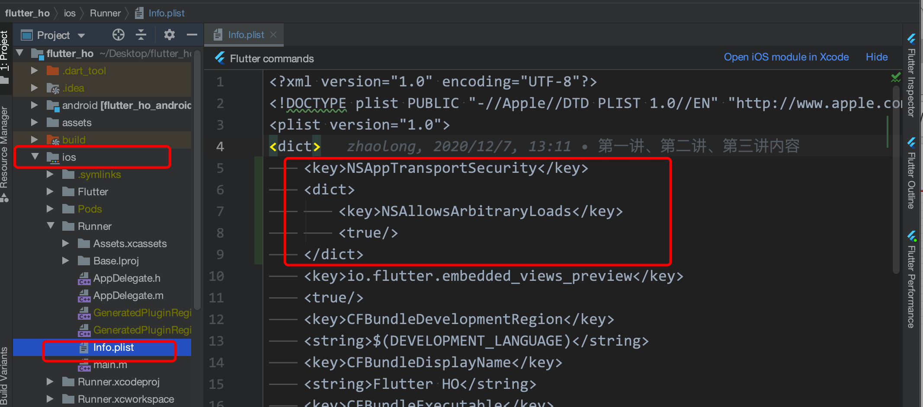Select the build folder row
Screen dimensions: 923x407
(x=102, y=140)
